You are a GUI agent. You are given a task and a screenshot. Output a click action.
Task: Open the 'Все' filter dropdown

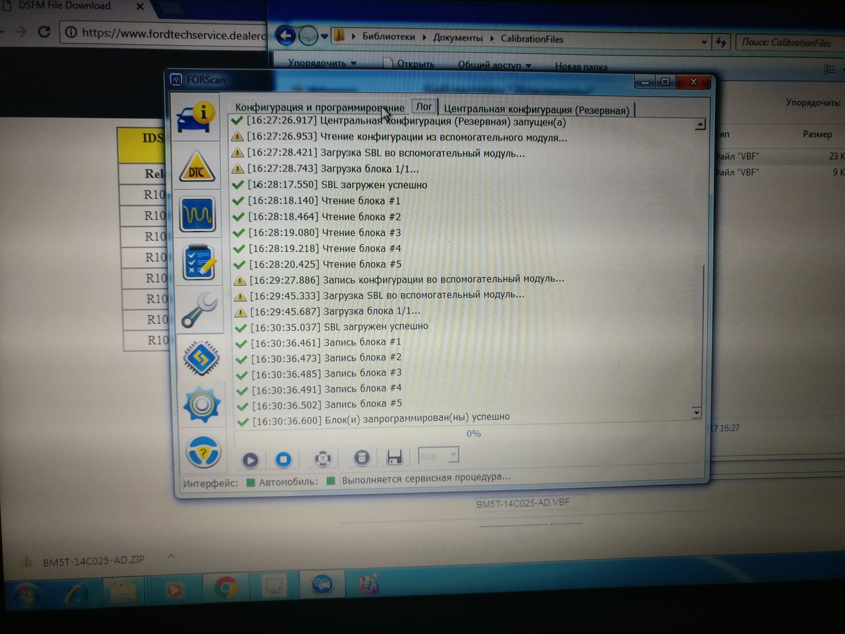438,456
